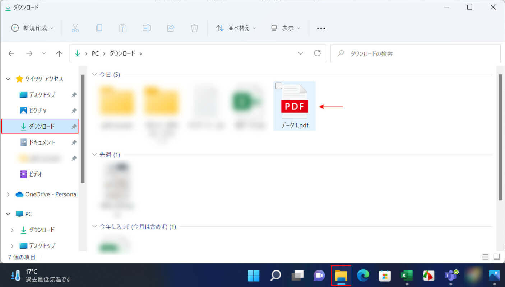Click the Delete trash can icon
This screenshot has width=505, height=287.
click(x=194, y=28)
